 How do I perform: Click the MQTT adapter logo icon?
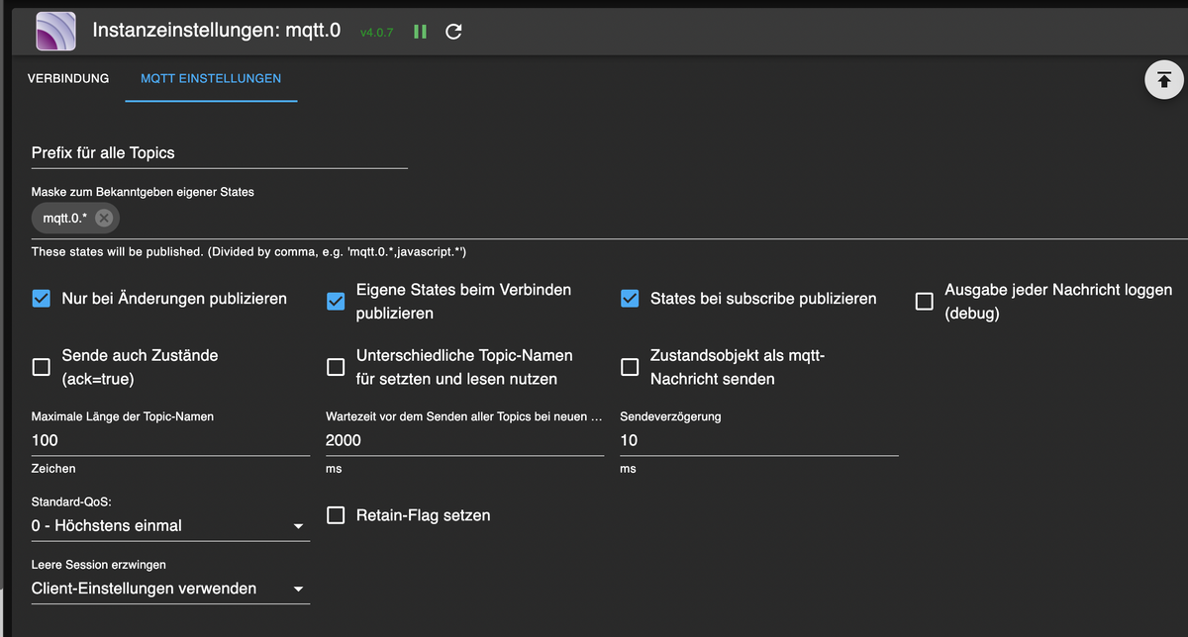56,31
